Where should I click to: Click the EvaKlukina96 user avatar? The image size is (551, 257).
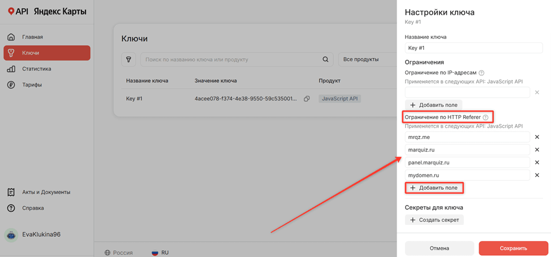pyautogui.click(x=11, y=235)
